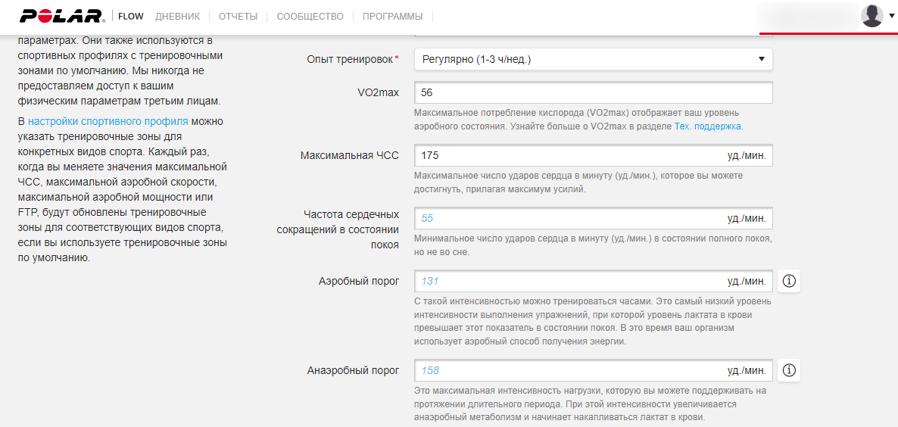Screen dimensions: 898x427
Task: Follow the настройки спортивного профиля link
Action: pos(108,121)
